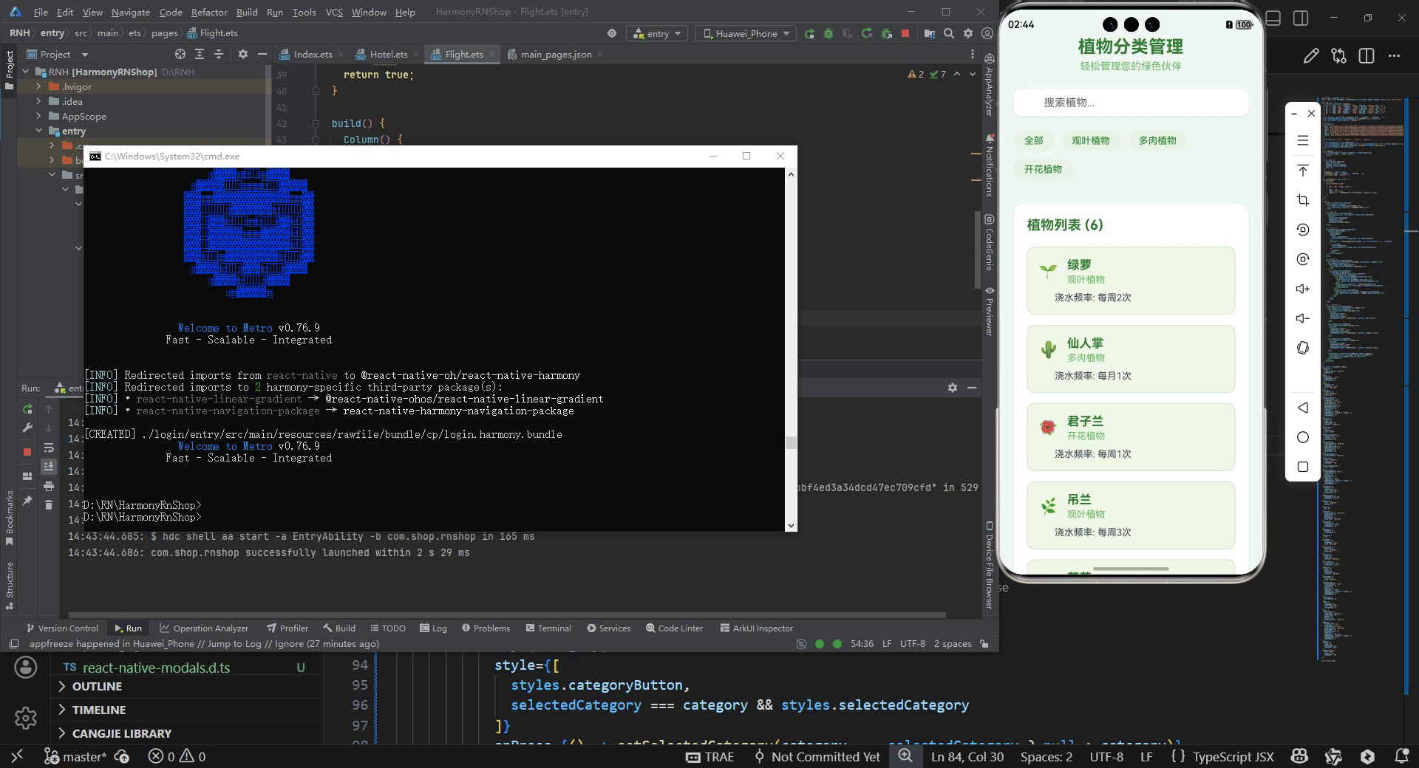Tap emulator Recents square button

tap(1303, 467)
